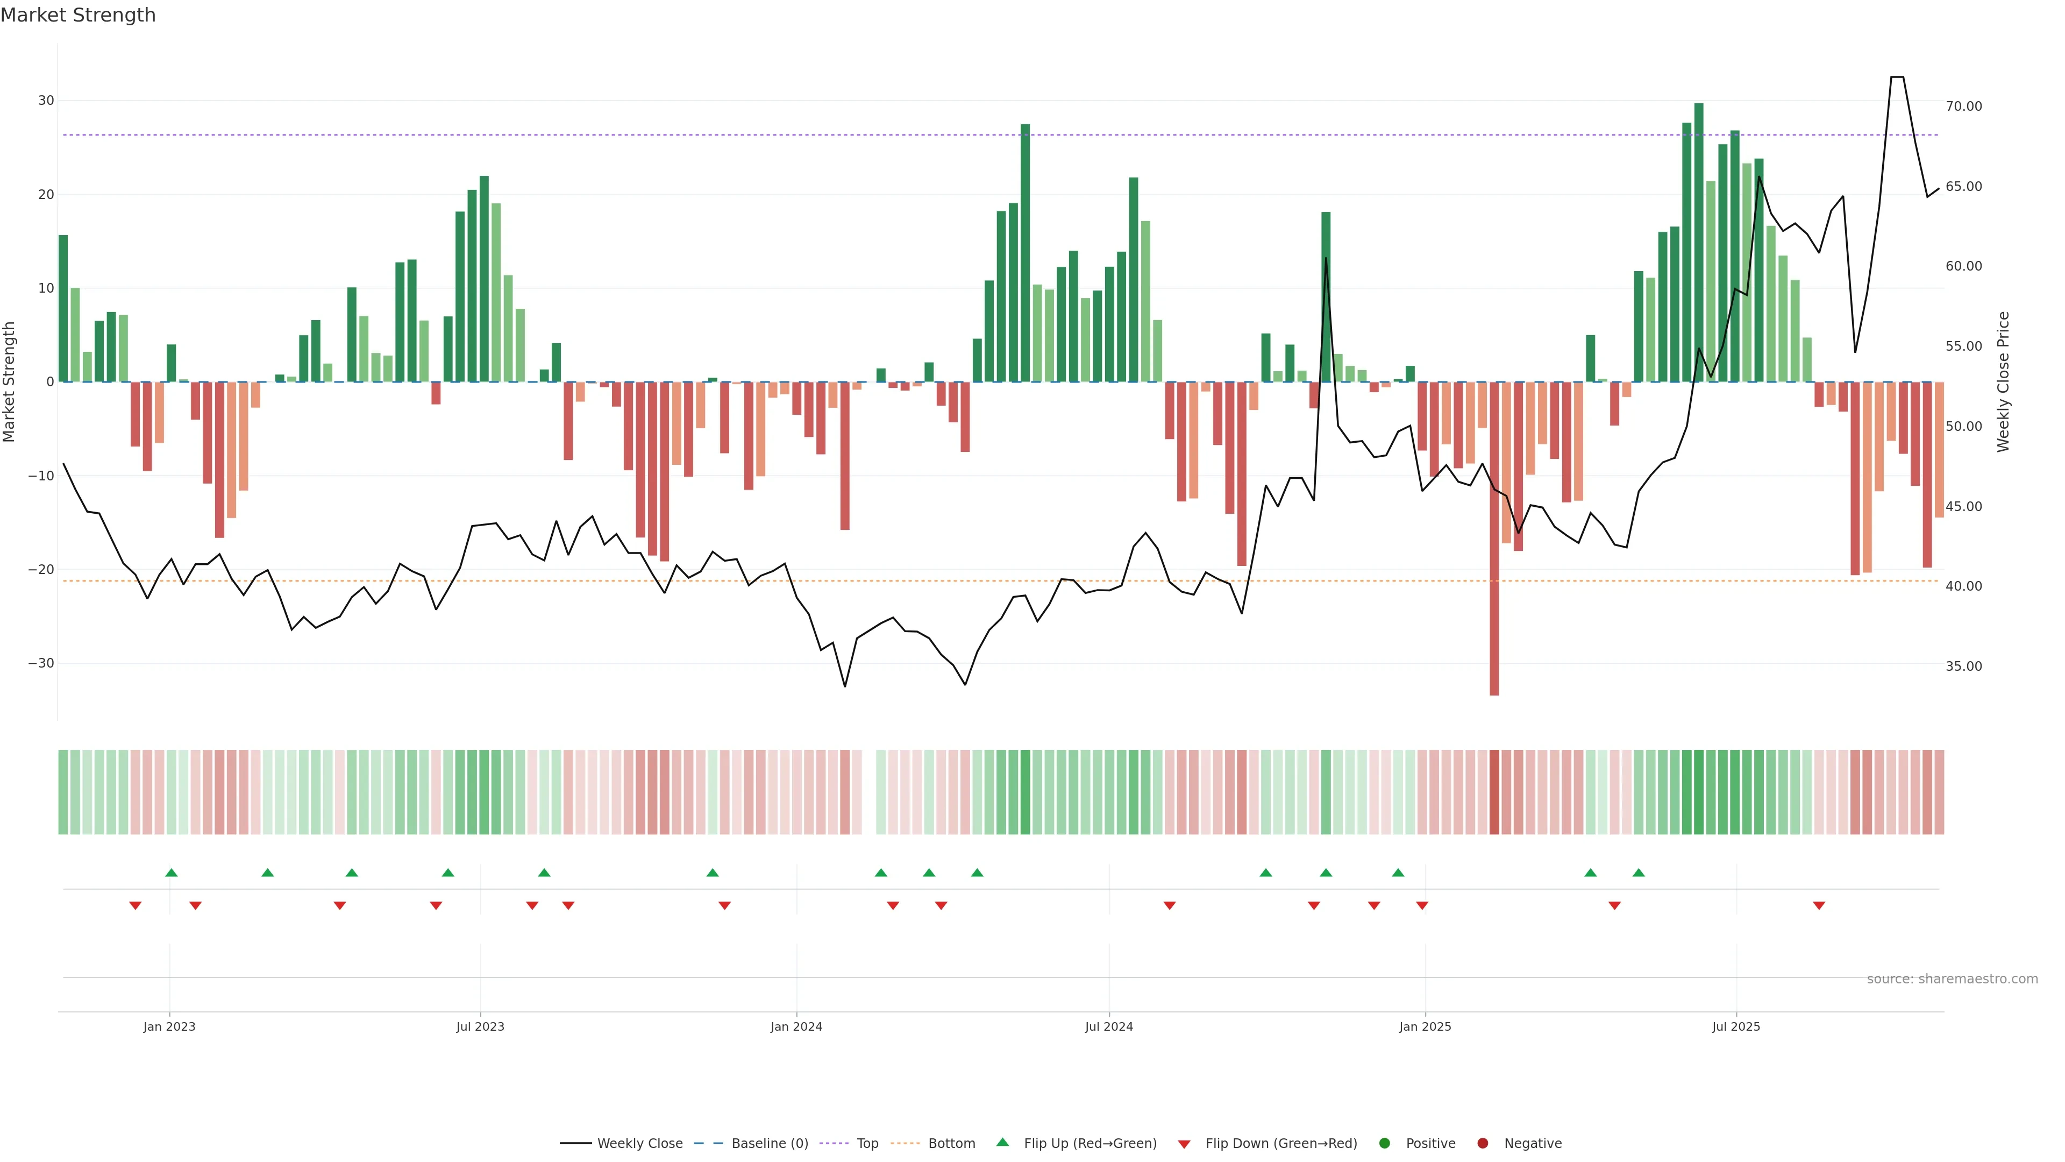This screenshot has height=1162, width=2065.
Task: Toggle the Bottom threshold legend entry
Action: tap(951, 1143)
